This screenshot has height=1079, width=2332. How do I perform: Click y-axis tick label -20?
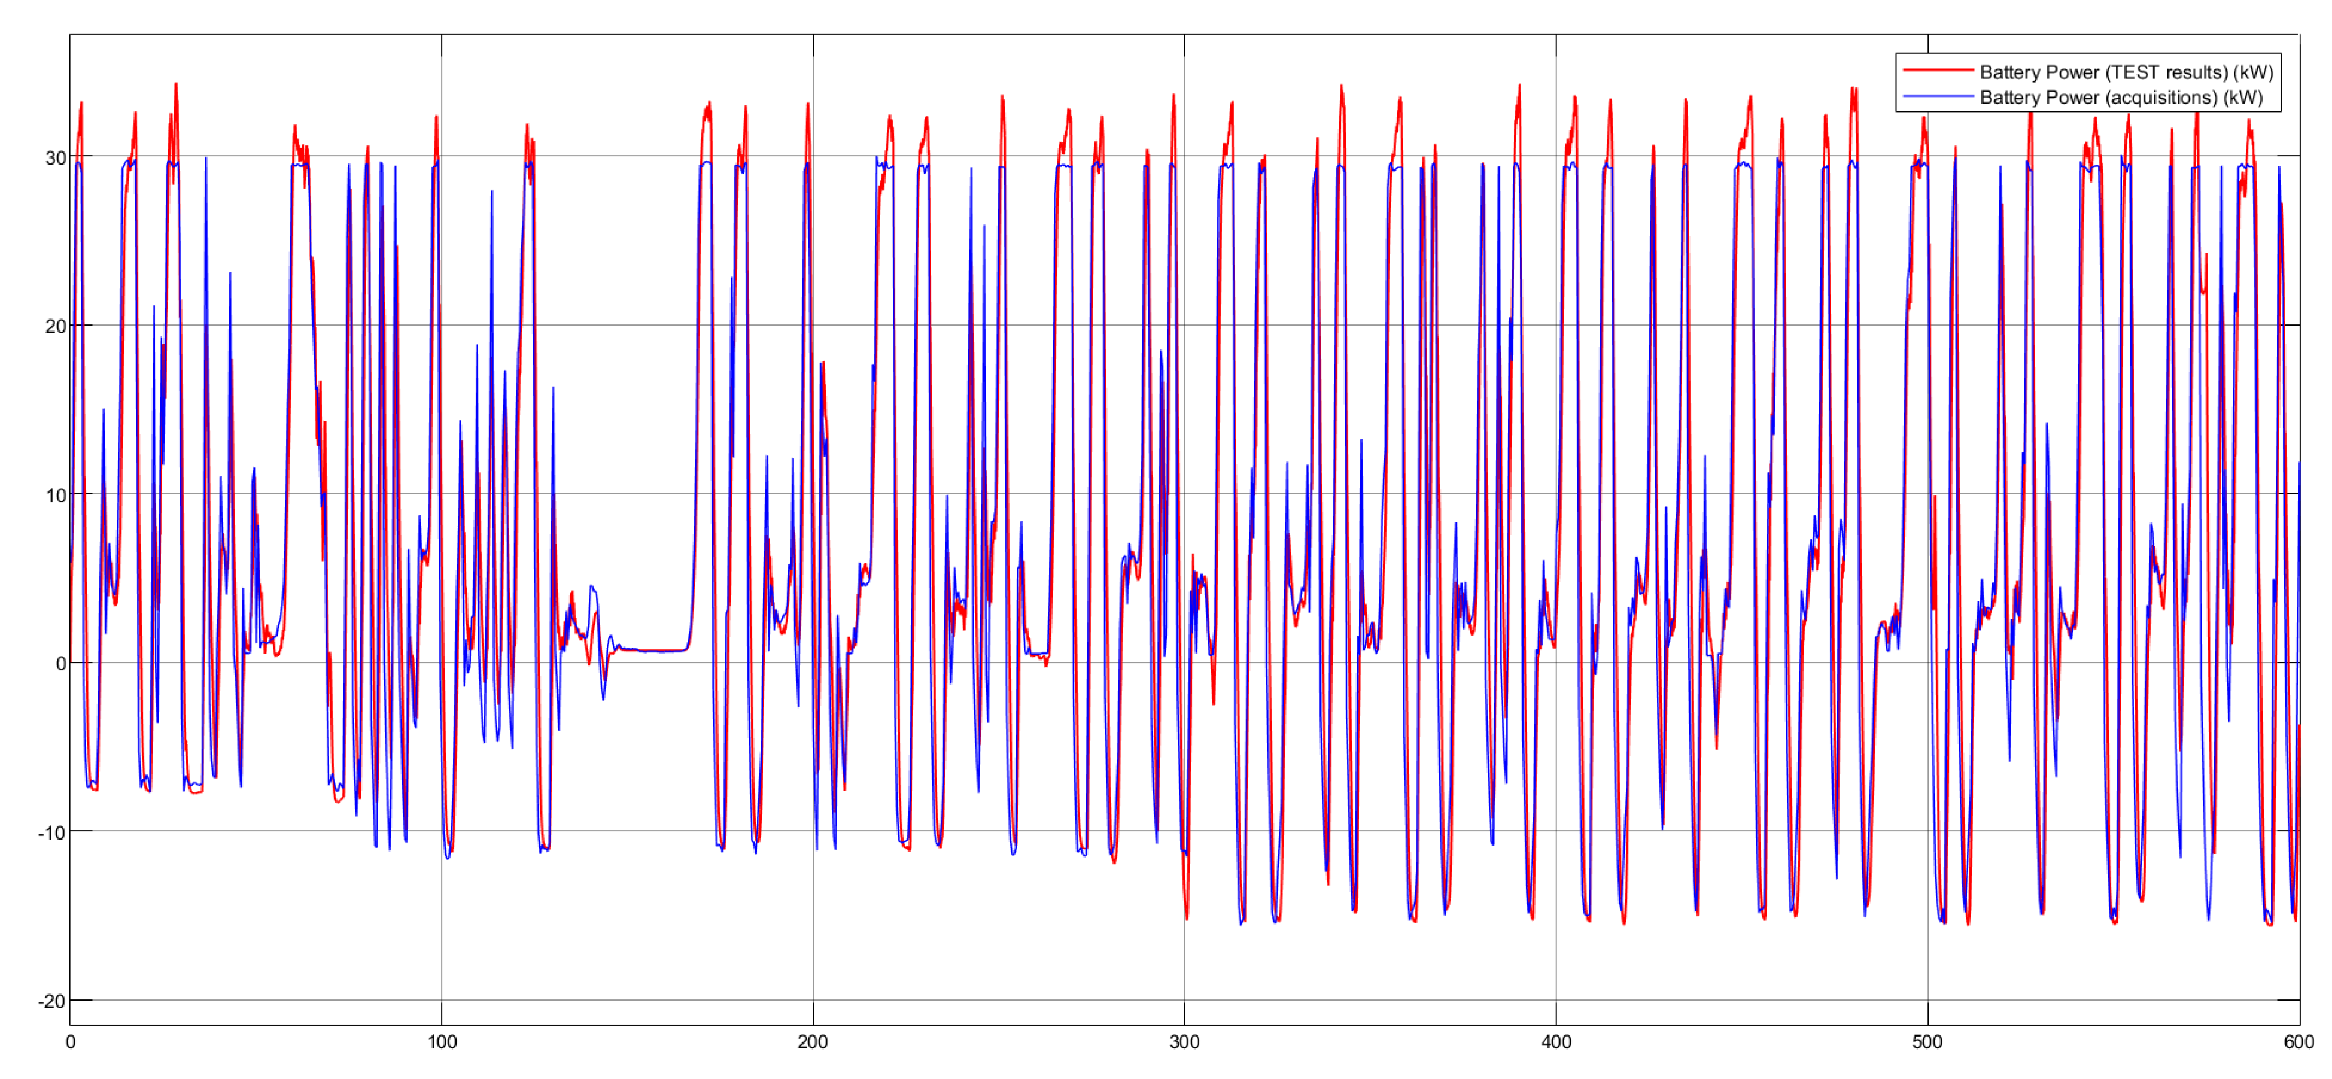tap(51, 1001)
